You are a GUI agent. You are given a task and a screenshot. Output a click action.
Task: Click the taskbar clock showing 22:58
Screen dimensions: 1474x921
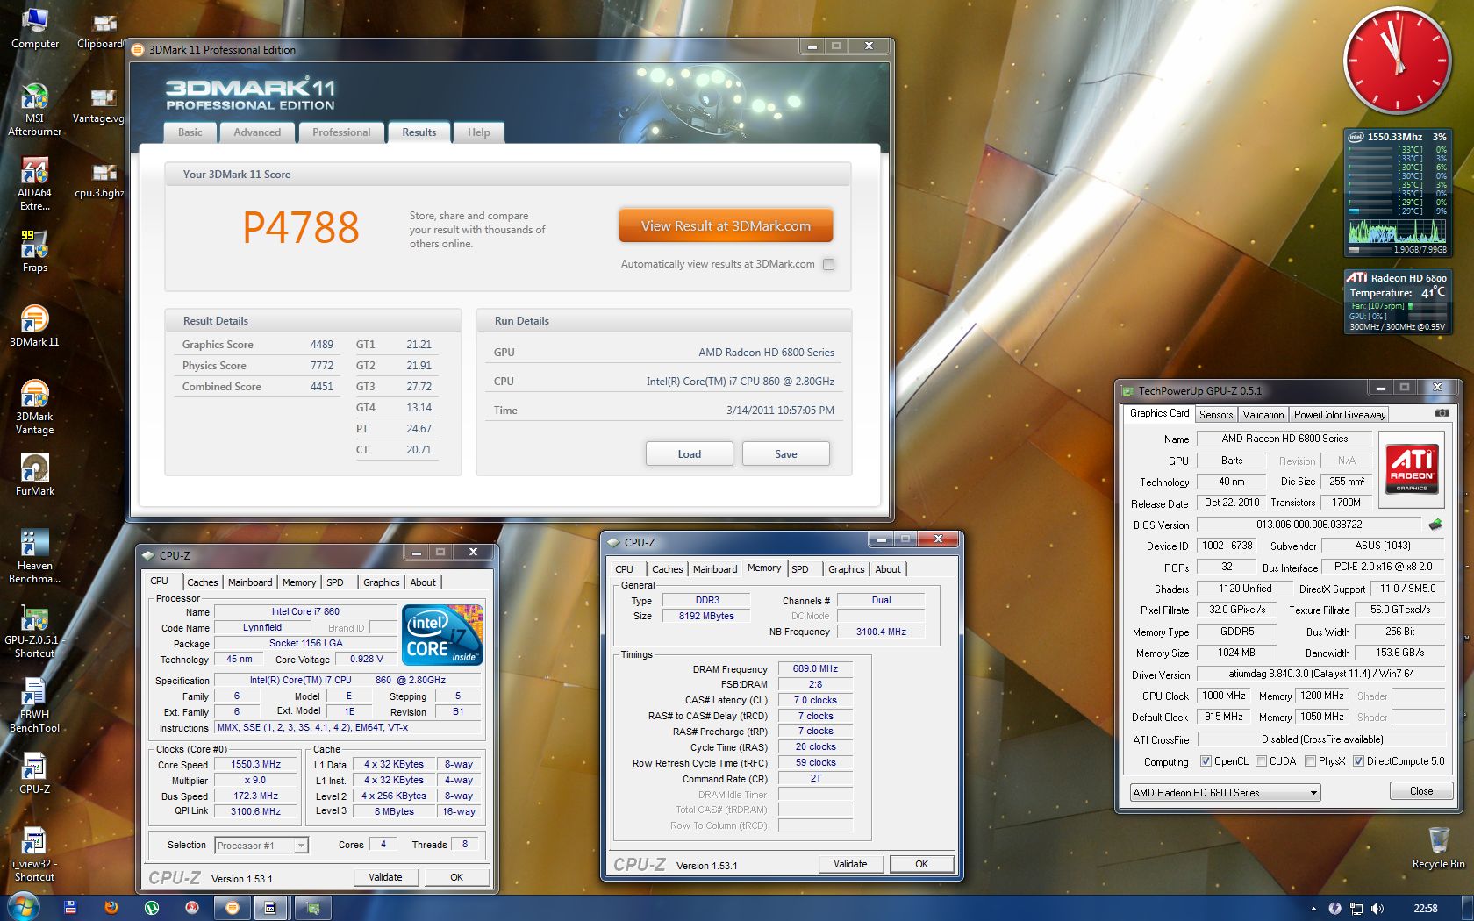click(1426, 909)
